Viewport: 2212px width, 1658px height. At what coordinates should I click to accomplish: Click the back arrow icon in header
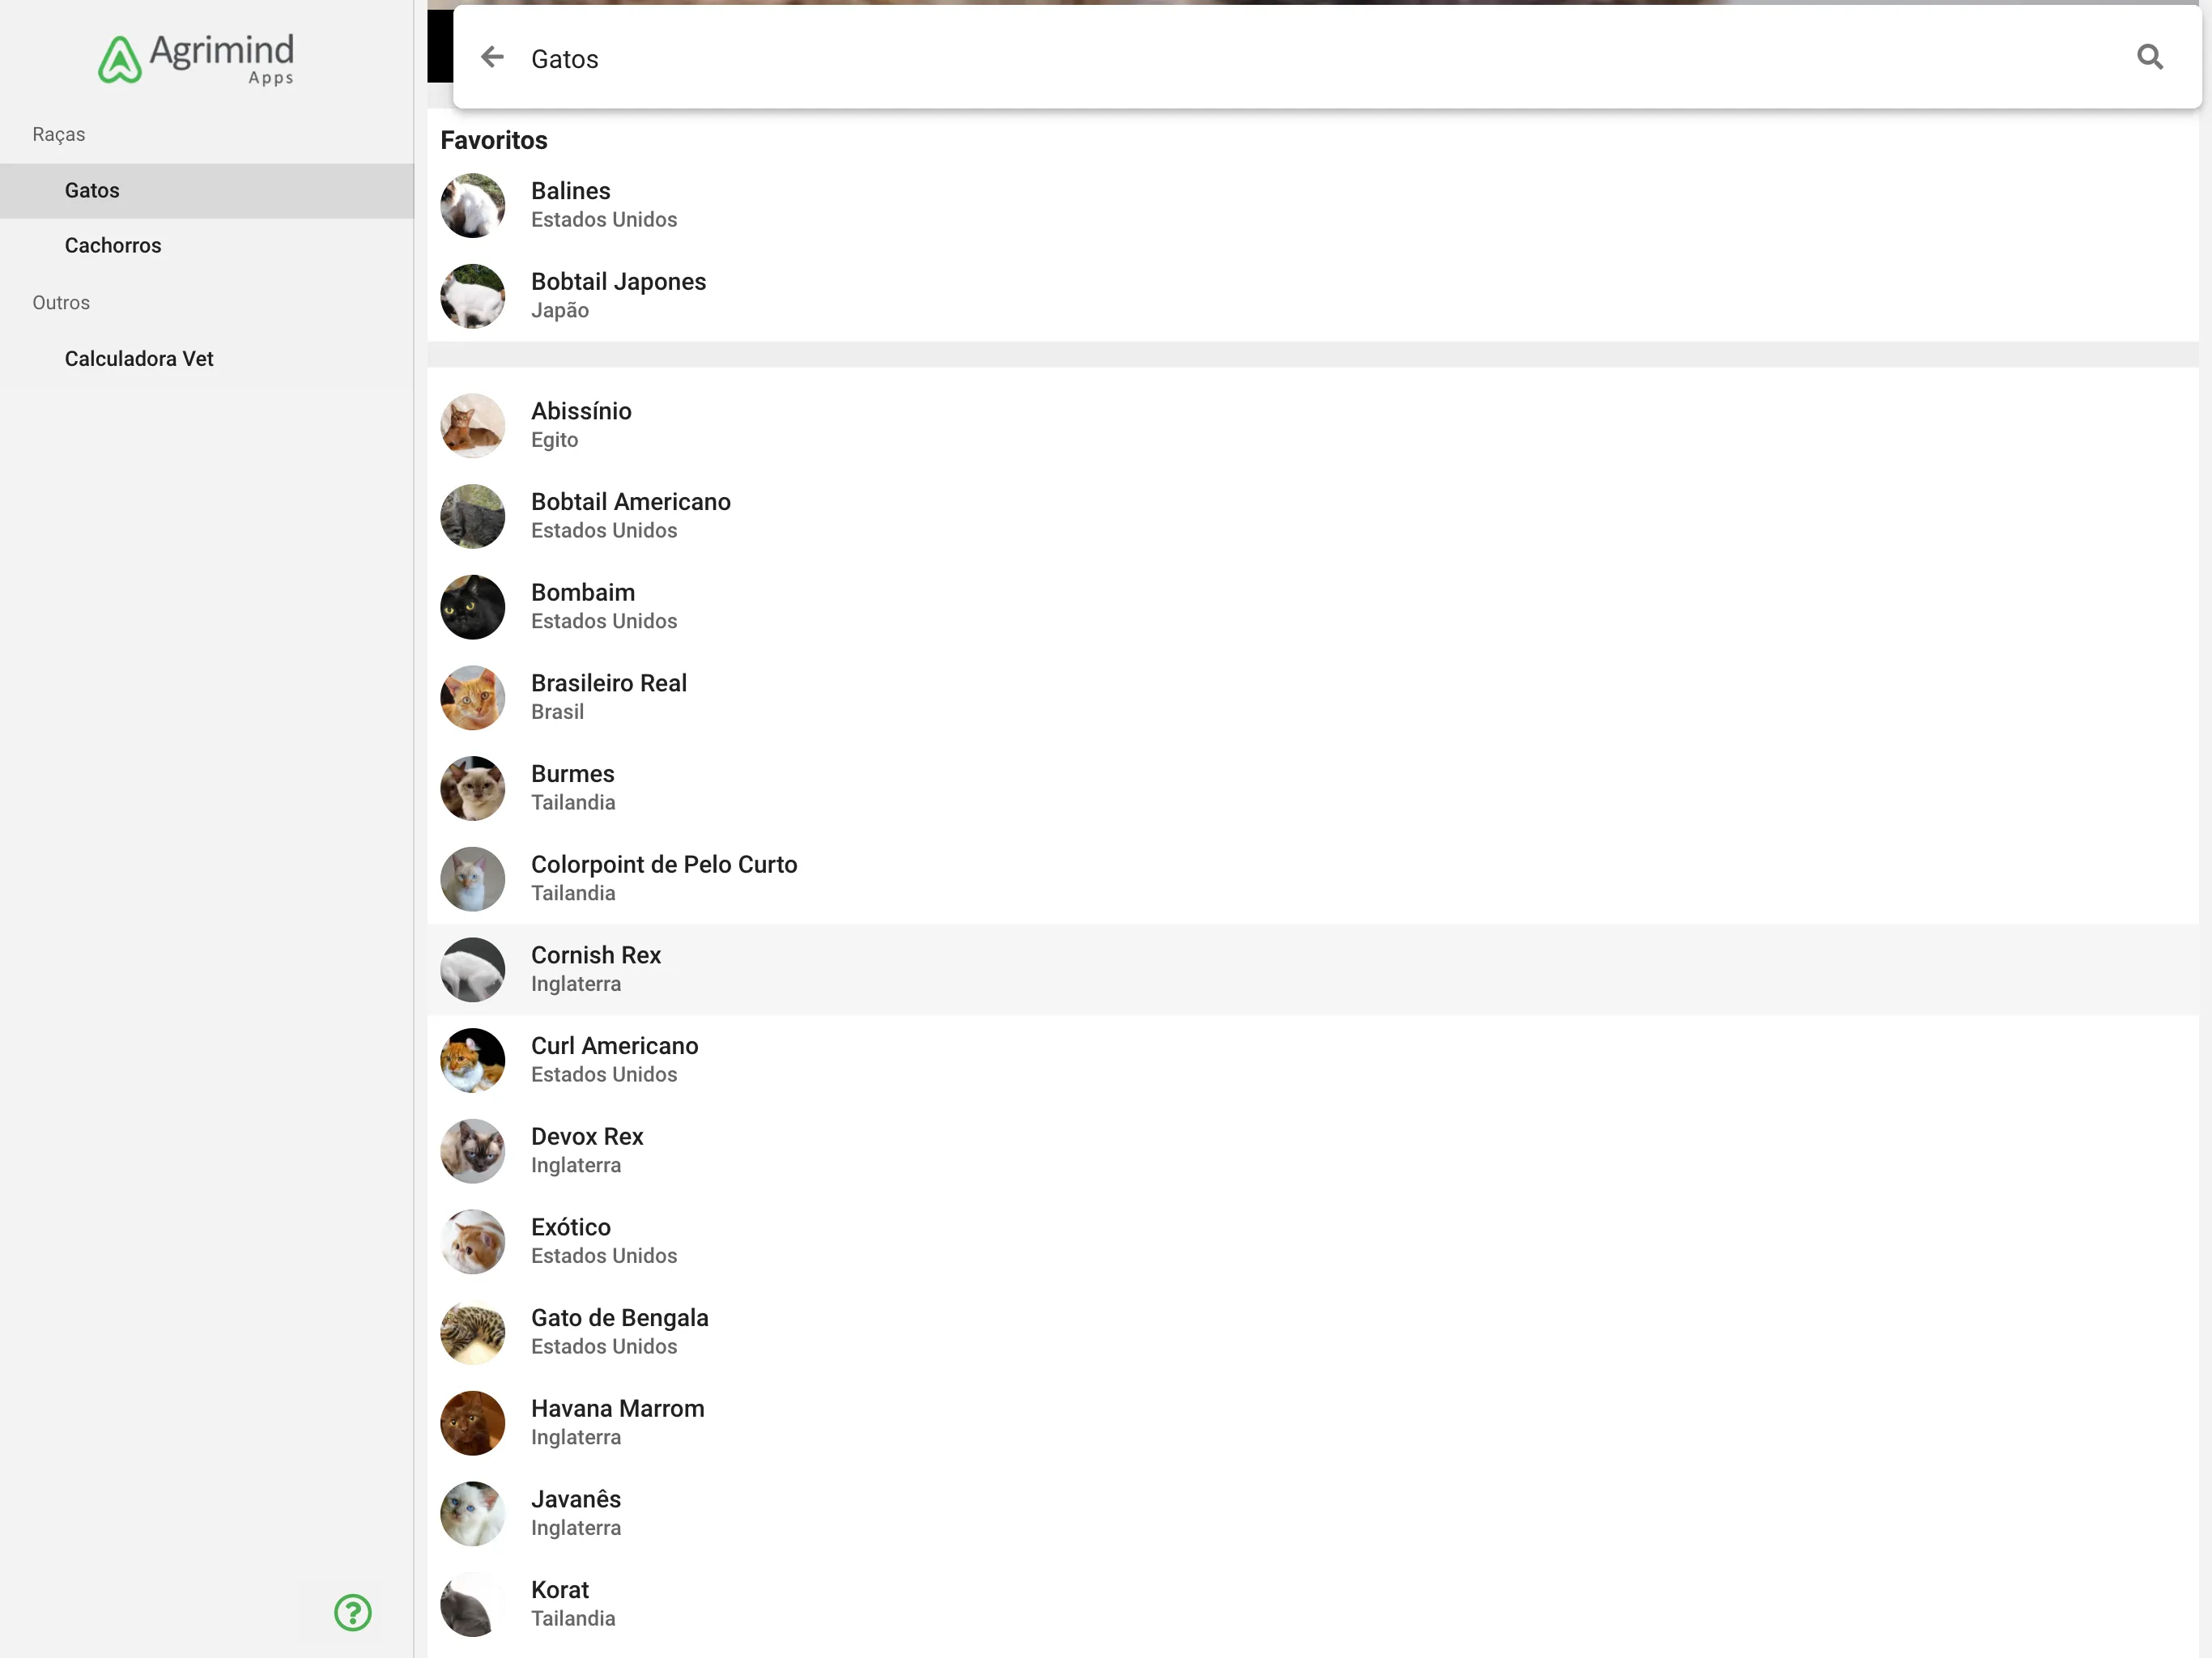[x=495, y=56]
